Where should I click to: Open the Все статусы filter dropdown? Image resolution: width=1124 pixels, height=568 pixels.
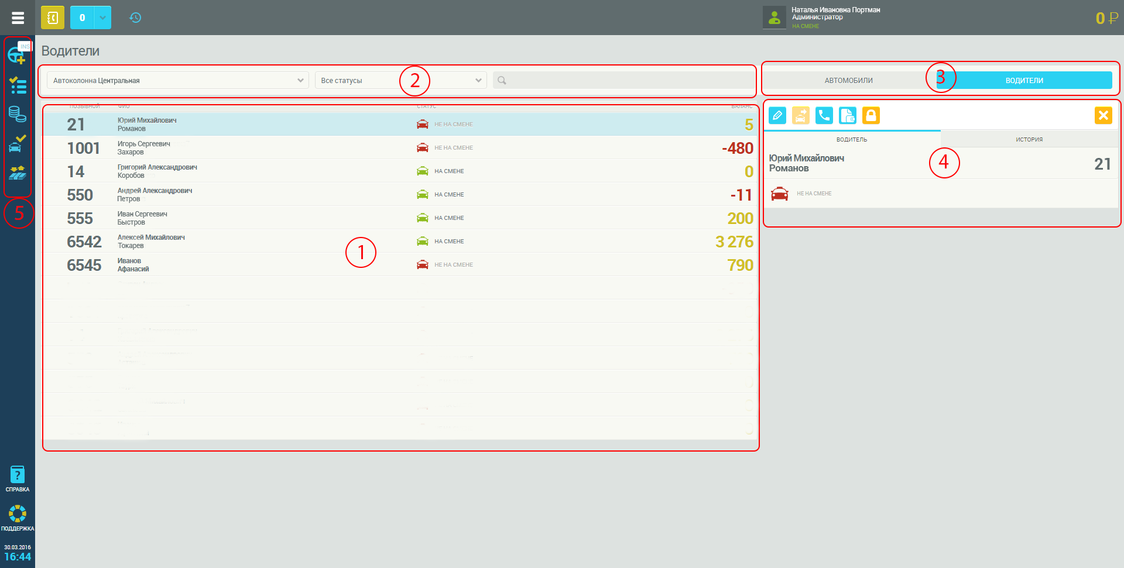coord(400,81)
